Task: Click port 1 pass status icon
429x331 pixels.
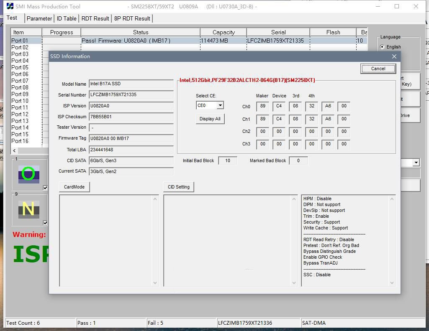Action: 29,175
